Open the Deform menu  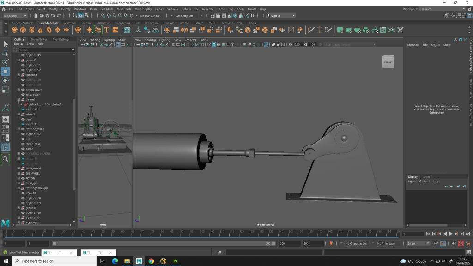point(186,9)
